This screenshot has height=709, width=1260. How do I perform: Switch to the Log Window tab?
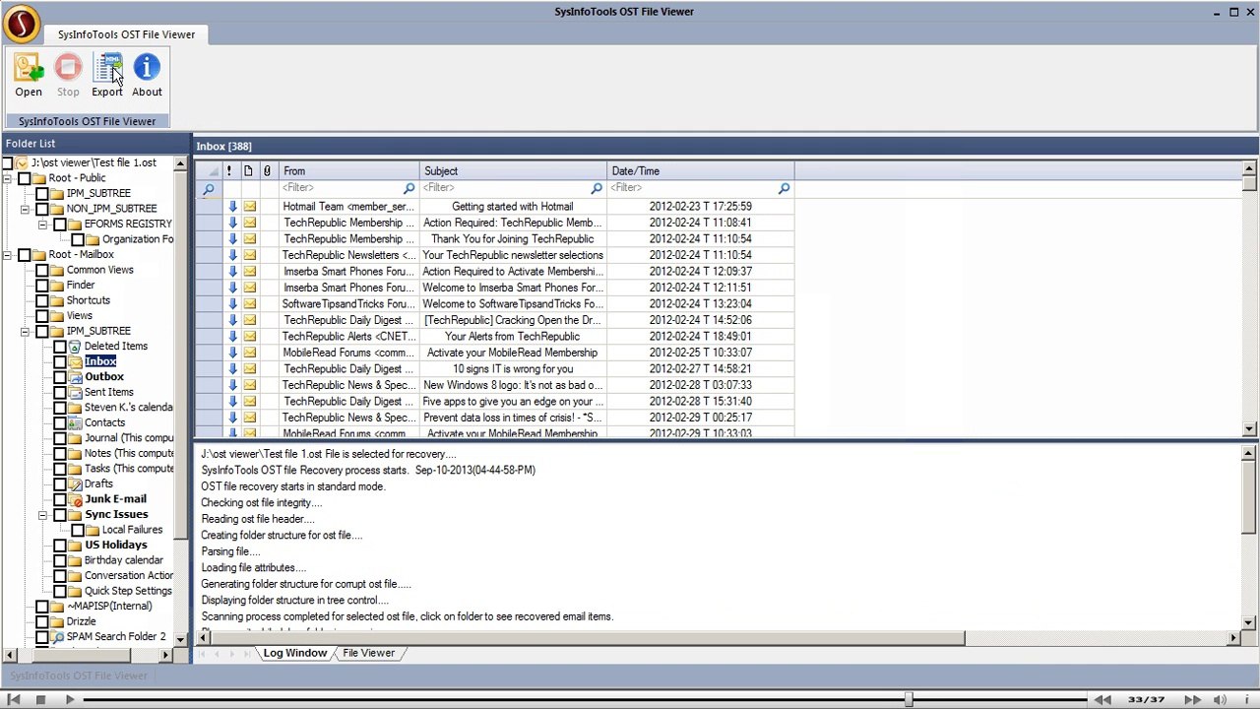click(294, 653)
